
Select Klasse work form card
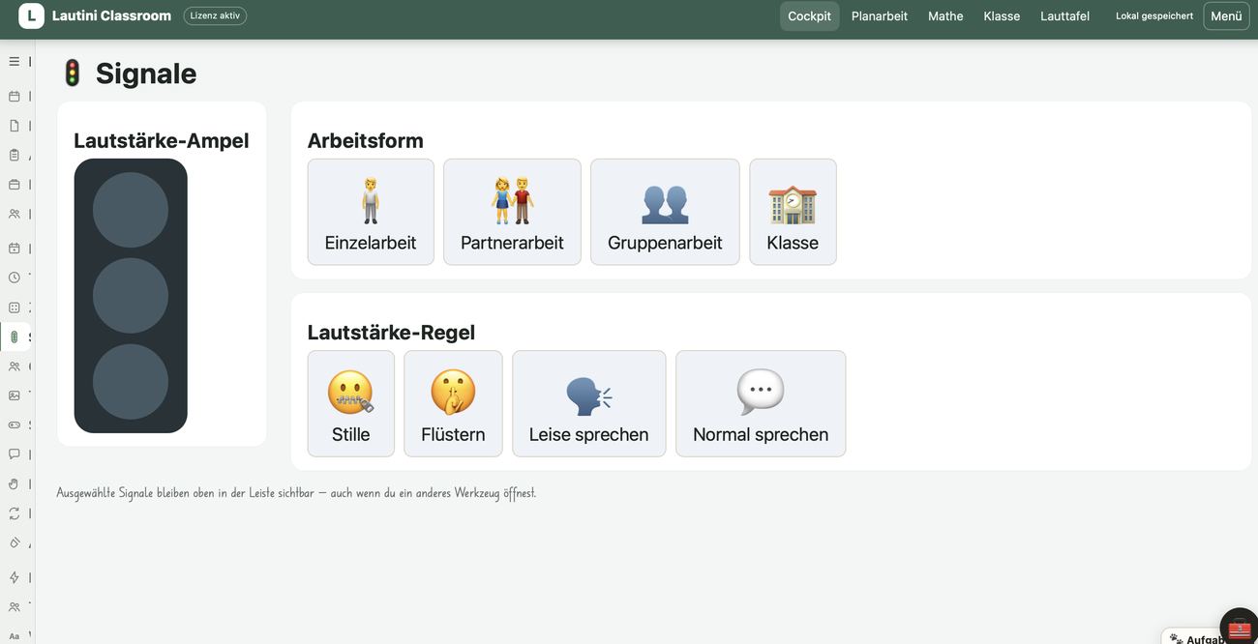coord(793,212)
